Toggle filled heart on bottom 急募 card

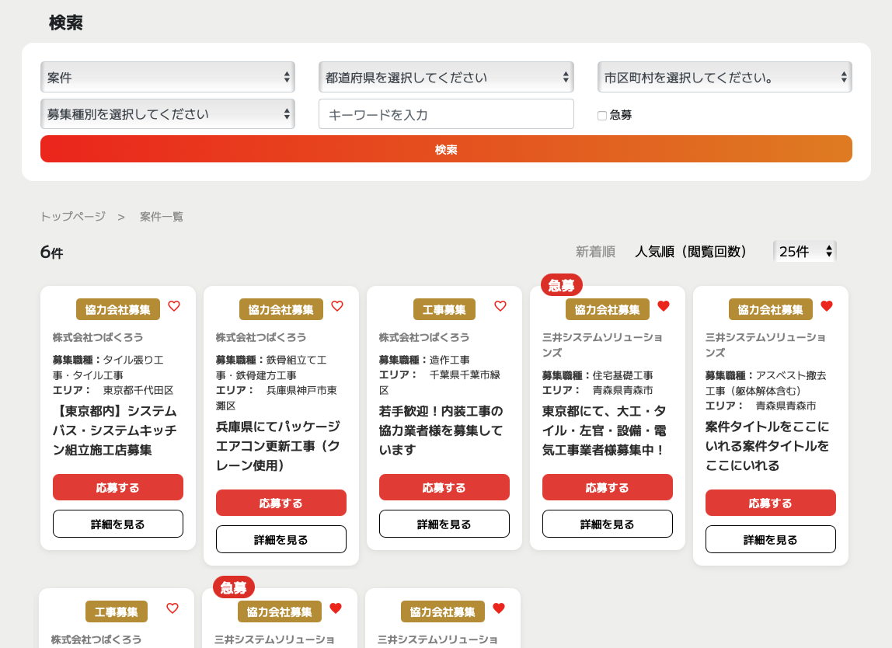pyautogui.click(x=336, y=608)
